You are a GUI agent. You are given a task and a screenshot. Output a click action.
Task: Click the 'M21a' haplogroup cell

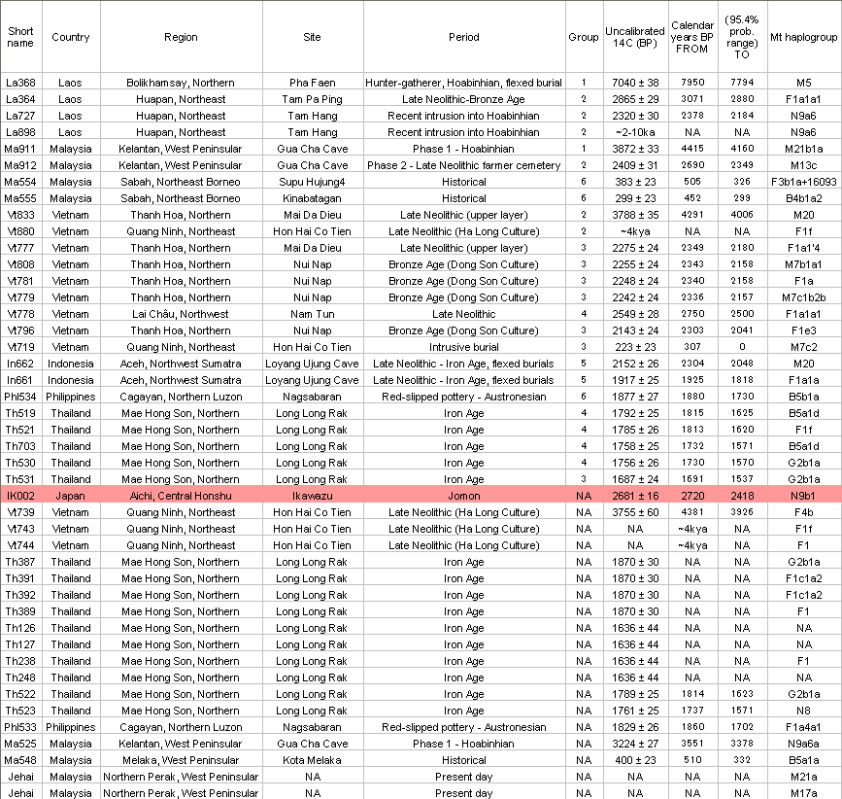point(804,777)
